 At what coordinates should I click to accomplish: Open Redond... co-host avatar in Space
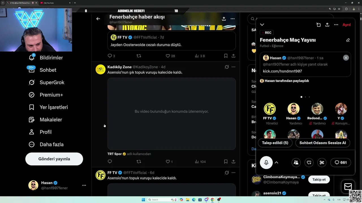tap(317, 109)
